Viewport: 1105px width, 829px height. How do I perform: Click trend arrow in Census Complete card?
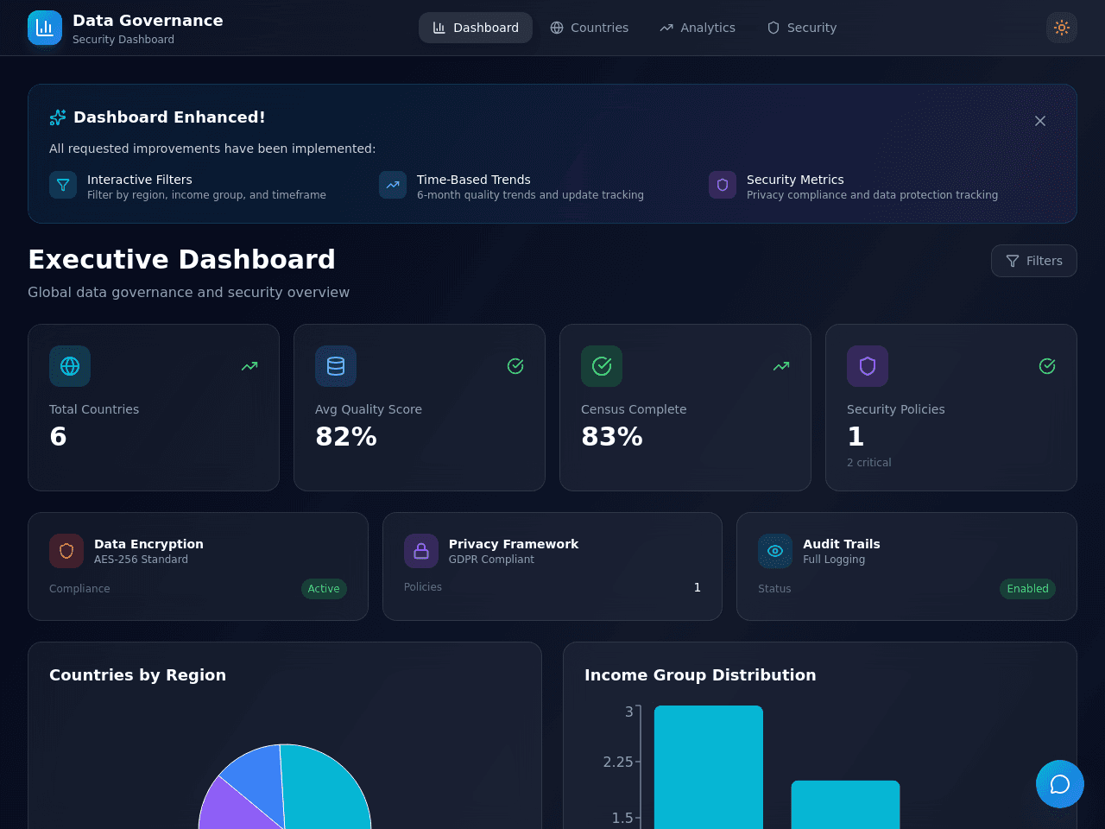tap(781, 366)
